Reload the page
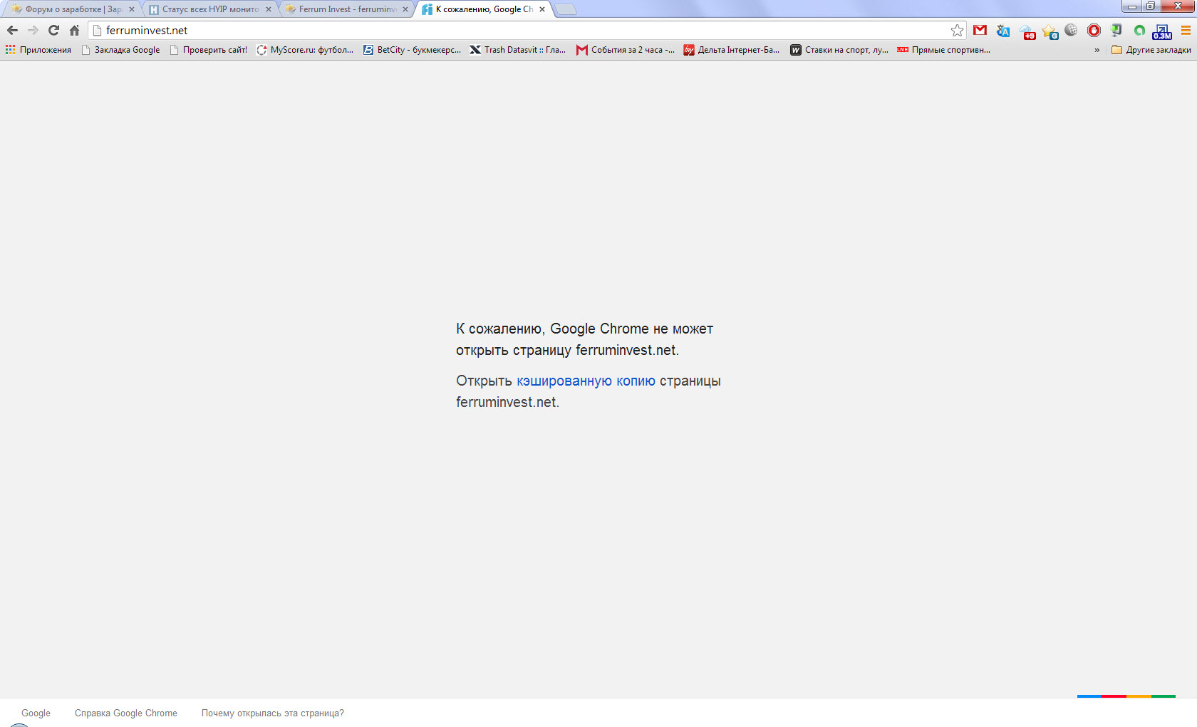The image size is (1197, 727). 53,31
